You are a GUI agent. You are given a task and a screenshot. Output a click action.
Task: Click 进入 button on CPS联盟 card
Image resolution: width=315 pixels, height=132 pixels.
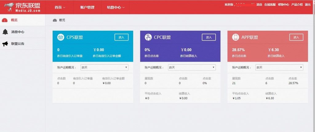122,37
